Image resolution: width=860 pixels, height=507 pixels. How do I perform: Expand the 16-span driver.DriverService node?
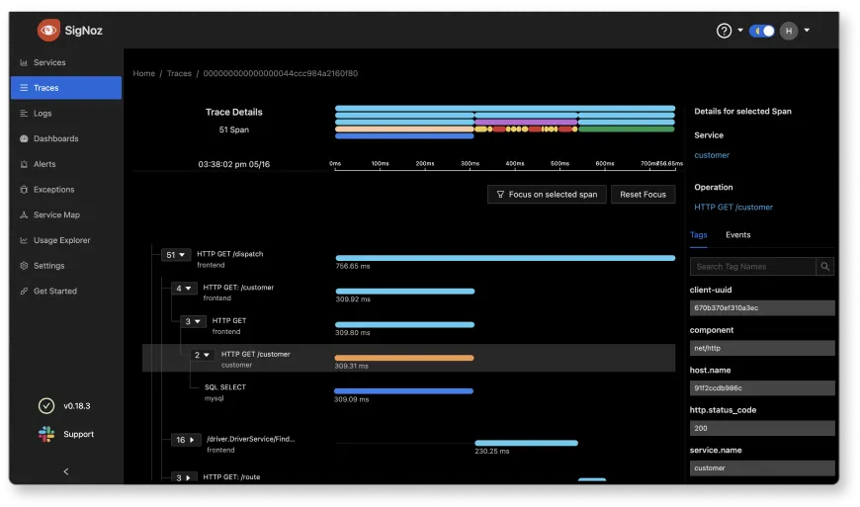(x=186, y=440)
